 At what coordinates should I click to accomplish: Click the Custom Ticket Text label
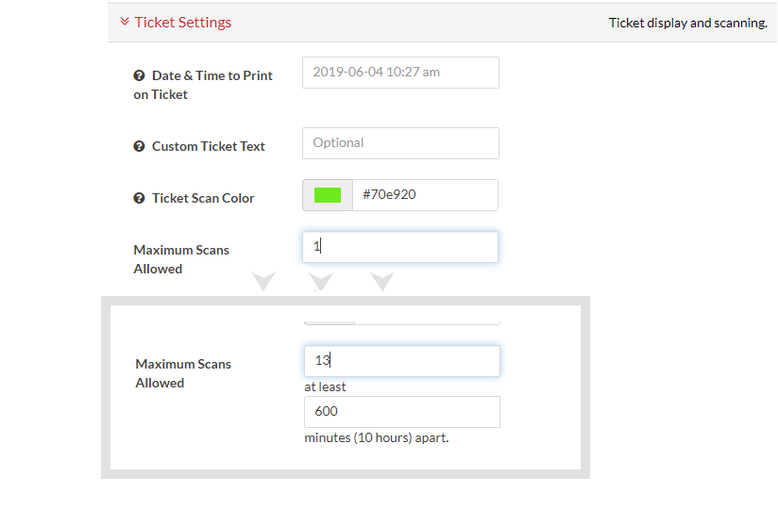[x=209, y=146]
